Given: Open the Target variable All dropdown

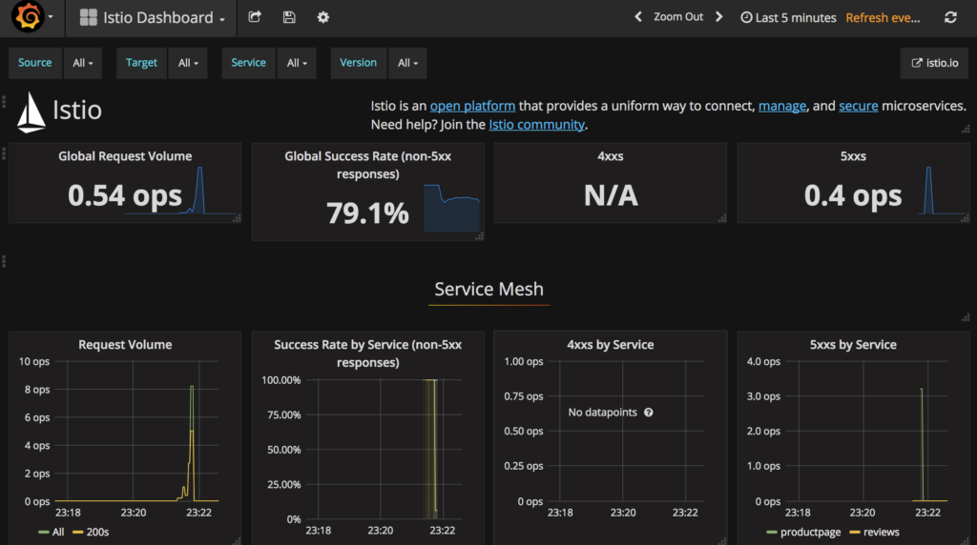Looking at the screenshot, I should (x=188, y=63).
